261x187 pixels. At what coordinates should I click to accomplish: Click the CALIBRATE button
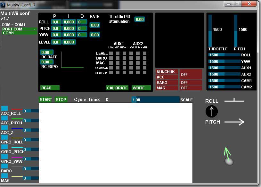pos(117,88)
